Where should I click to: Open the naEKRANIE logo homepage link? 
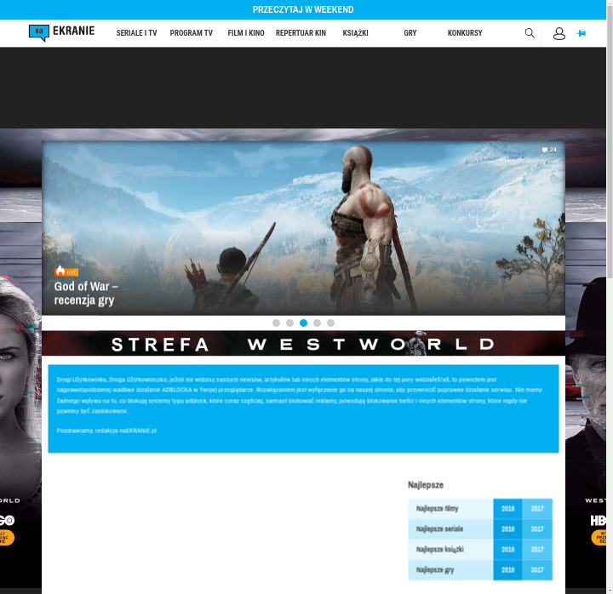pos(62,33)
